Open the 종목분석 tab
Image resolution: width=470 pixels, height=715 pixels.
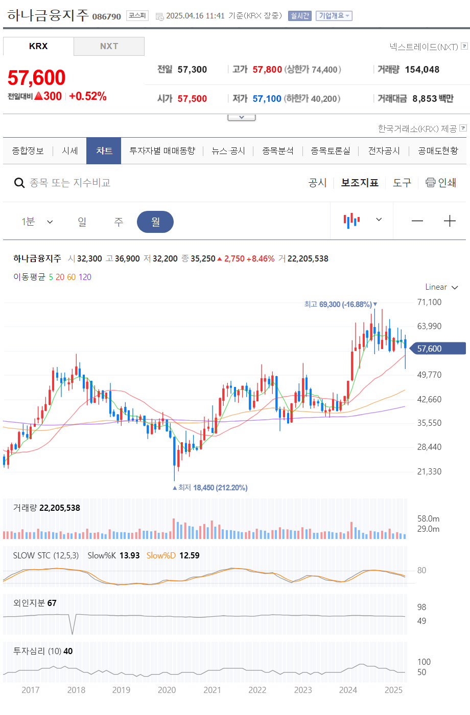278,151
